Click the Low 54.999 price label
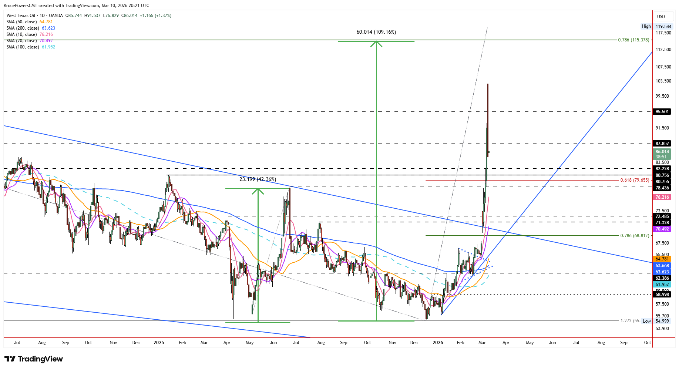The width and height of the screenshot is (679, 370). tap(656, 321)
